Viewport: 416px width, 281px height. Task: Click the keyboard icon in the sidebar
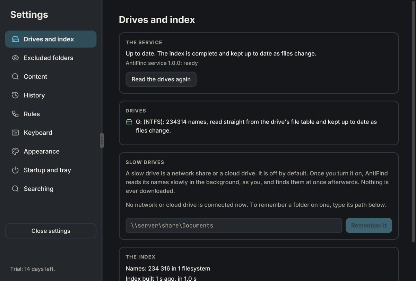15,133
